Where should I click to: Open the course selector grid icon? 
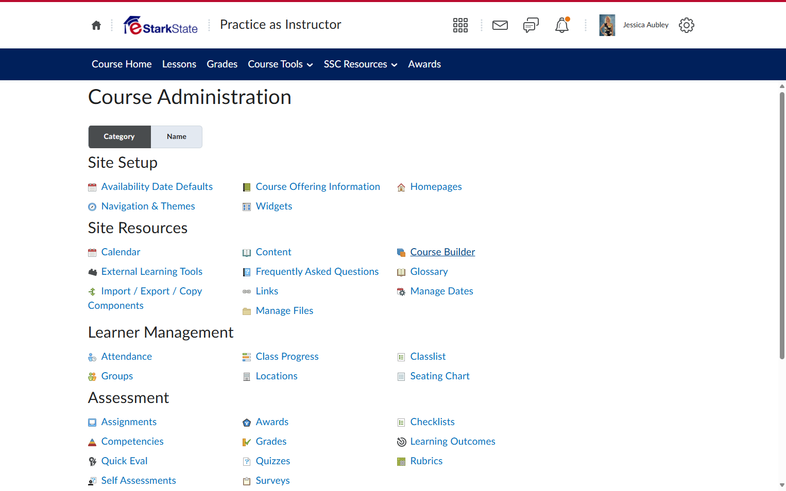click(x=460, y=25)
